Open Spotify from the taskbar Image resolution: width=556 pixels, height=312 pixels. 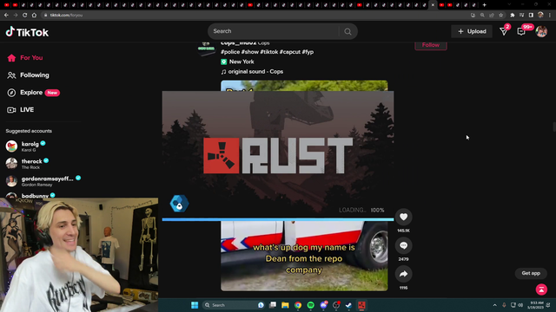(311, 305)
